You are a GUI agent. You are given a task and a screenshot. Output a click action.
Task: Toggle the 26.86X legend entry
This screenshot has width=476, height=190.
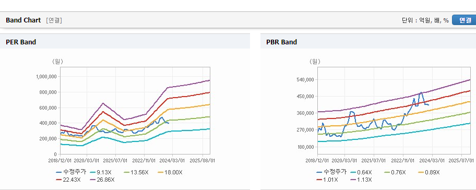102,180
